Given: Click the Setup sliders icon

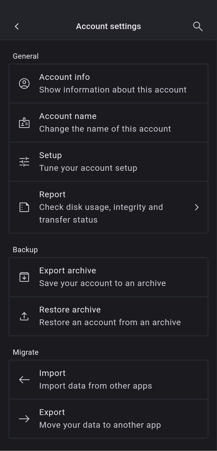Looking at the screenshot, I should pyautogui.click(x=24, y=162).
